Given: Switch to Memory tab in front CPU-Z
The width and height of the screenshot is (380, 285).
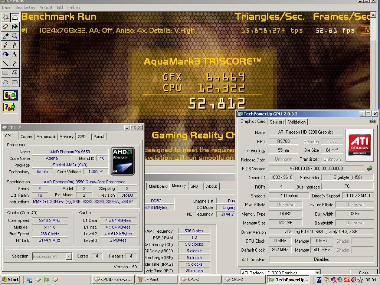Looking at the screenshot, I should tap(66, 137).
